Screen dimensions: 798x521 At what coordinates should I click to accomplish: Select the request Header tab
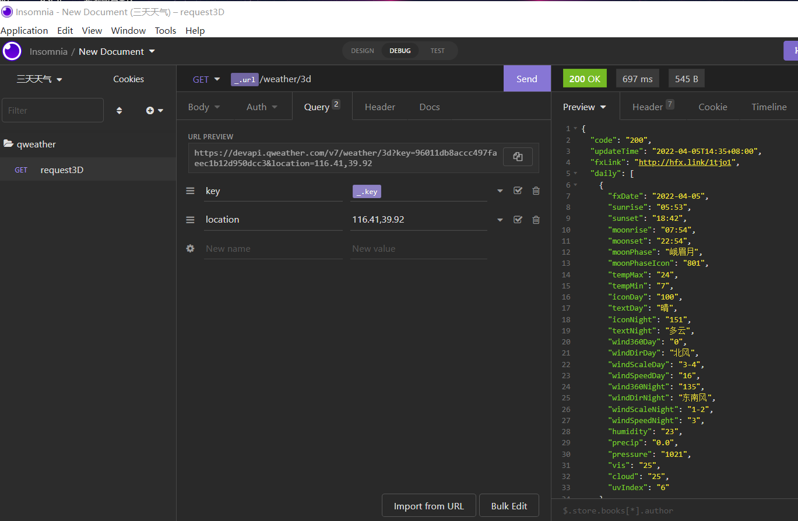click(380, 107)
